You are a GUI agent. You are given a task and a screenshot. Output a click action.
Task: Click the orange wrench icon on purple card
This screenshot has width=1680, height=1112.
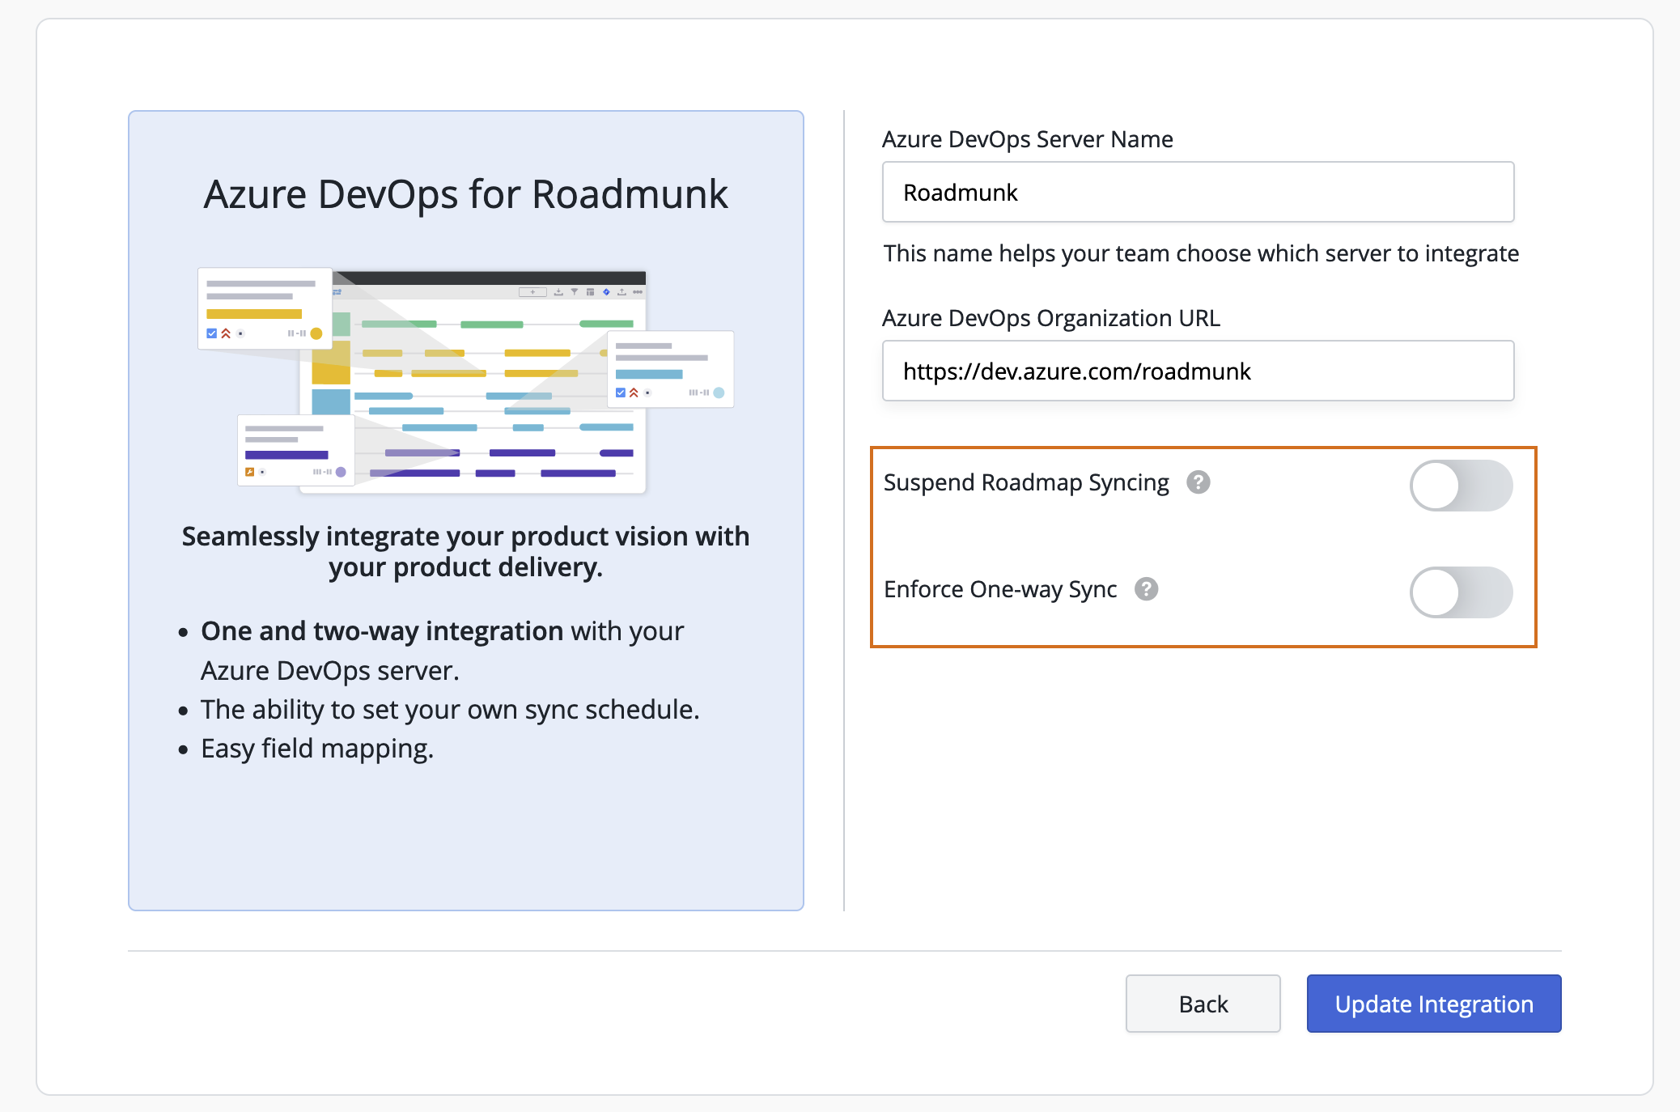pyautogui.click(x=250, y=472)
